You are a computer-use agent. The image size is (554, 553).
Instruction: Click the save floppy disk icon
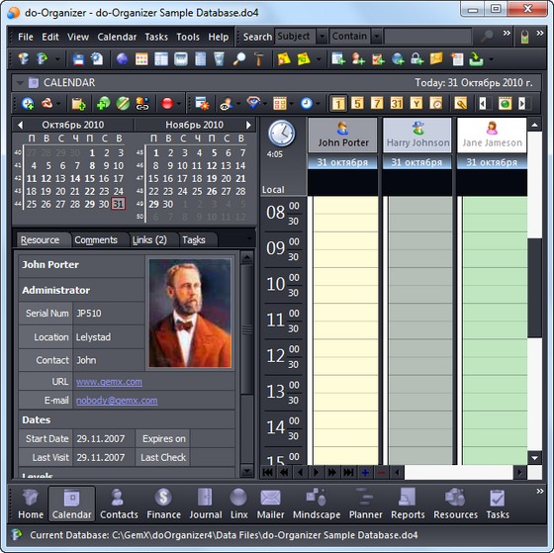(x=78, y=59)
